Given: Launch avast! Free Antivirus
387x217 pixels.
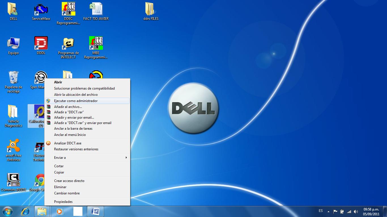Looking at the screenshot, I should coord(13,150).
